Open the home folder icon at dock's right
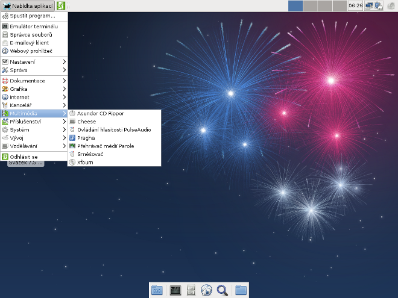This screenshot has width=398, height=298. [241, 290]
